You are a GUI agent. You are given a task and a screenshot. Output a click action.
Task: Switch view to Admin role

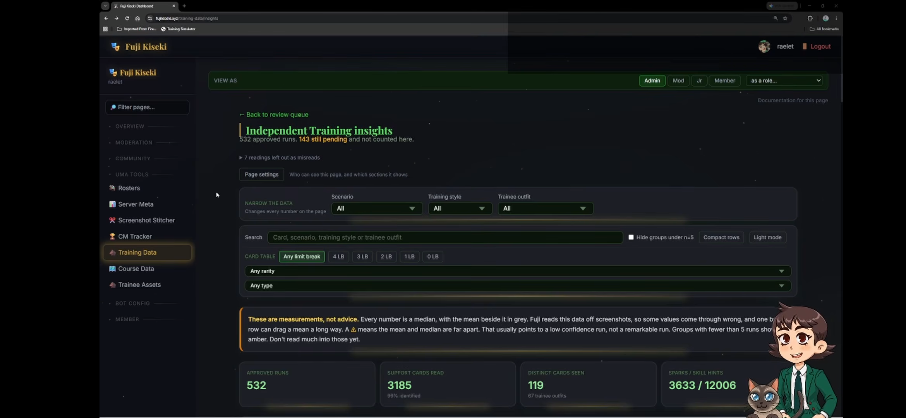(652, 81)
